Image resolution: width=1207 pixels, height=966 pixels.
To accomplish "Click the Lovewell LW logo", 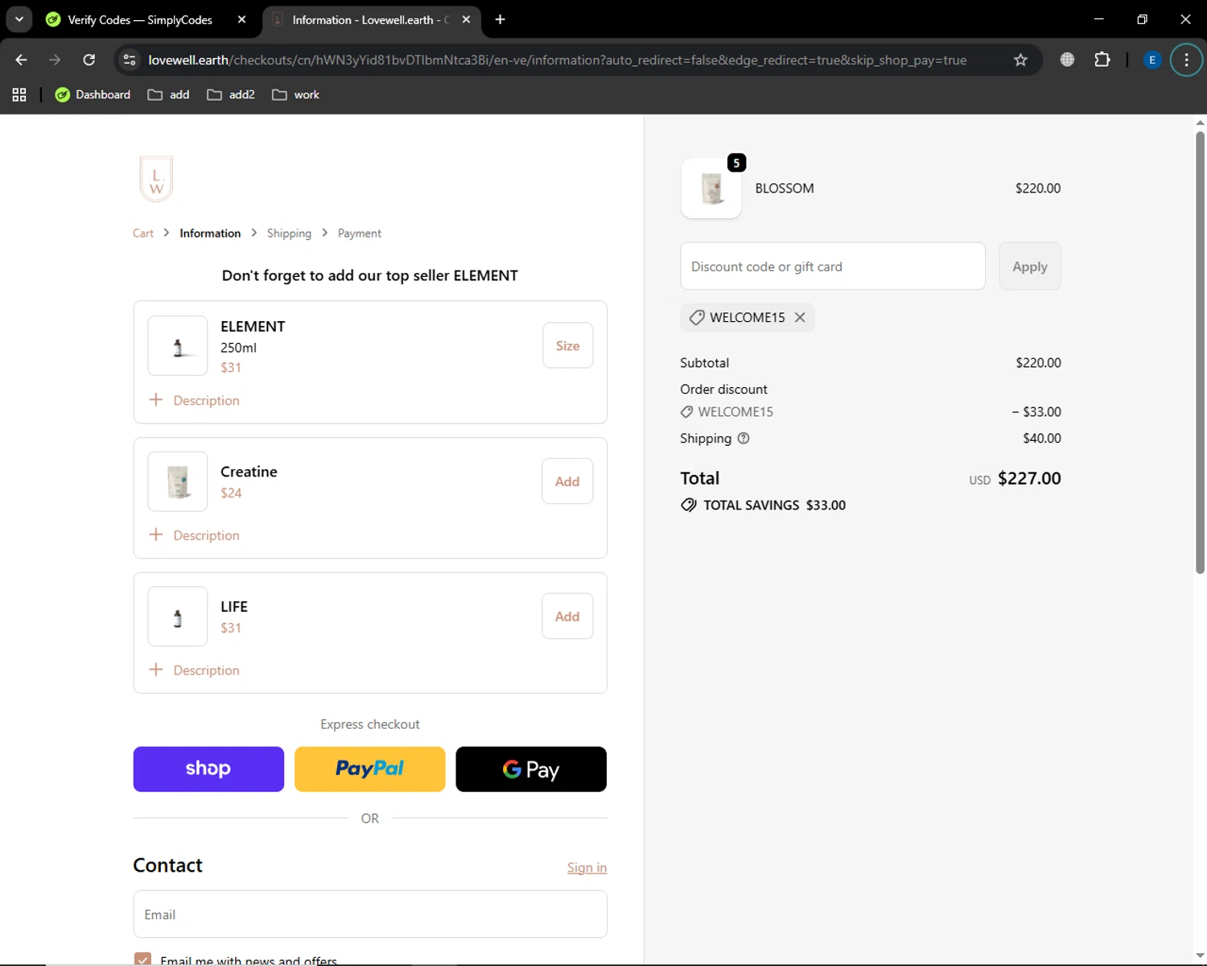I will click(156, 179).
